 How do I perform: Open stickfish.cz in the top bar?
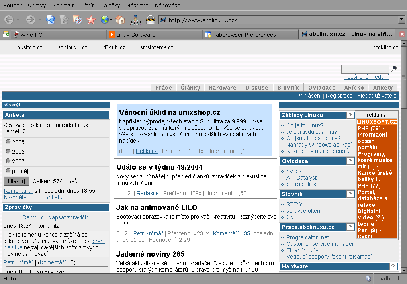(x=385, y=47)
